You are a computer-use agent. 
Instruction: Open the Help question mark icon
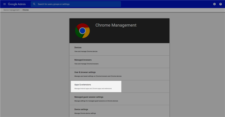coord(220,4)
